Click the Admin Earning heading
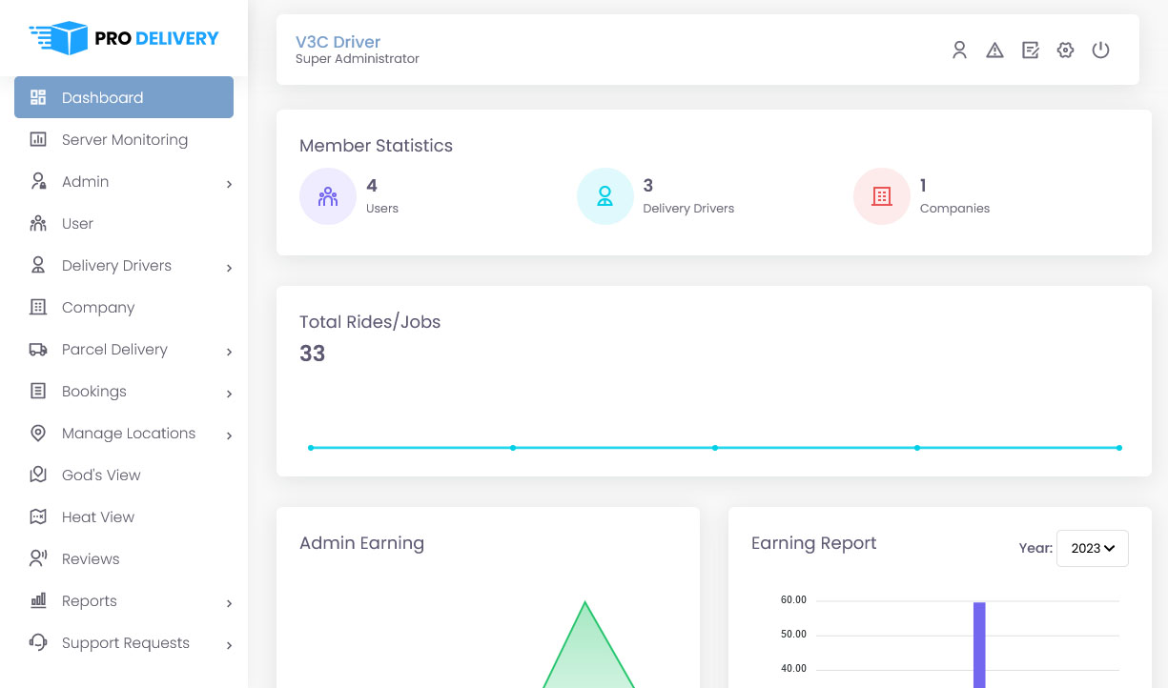Screen dimensions: 1168x688 361,543
